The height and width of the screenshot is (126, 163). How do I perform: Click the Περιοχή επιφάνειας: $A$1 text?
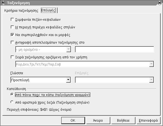(39, 110)
